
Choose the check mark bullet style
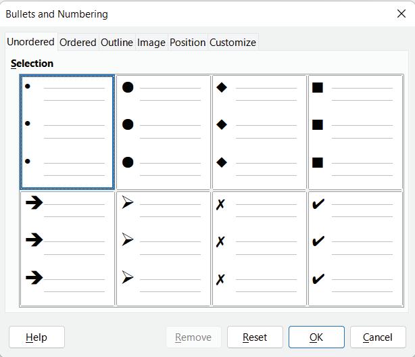(355, 249)
